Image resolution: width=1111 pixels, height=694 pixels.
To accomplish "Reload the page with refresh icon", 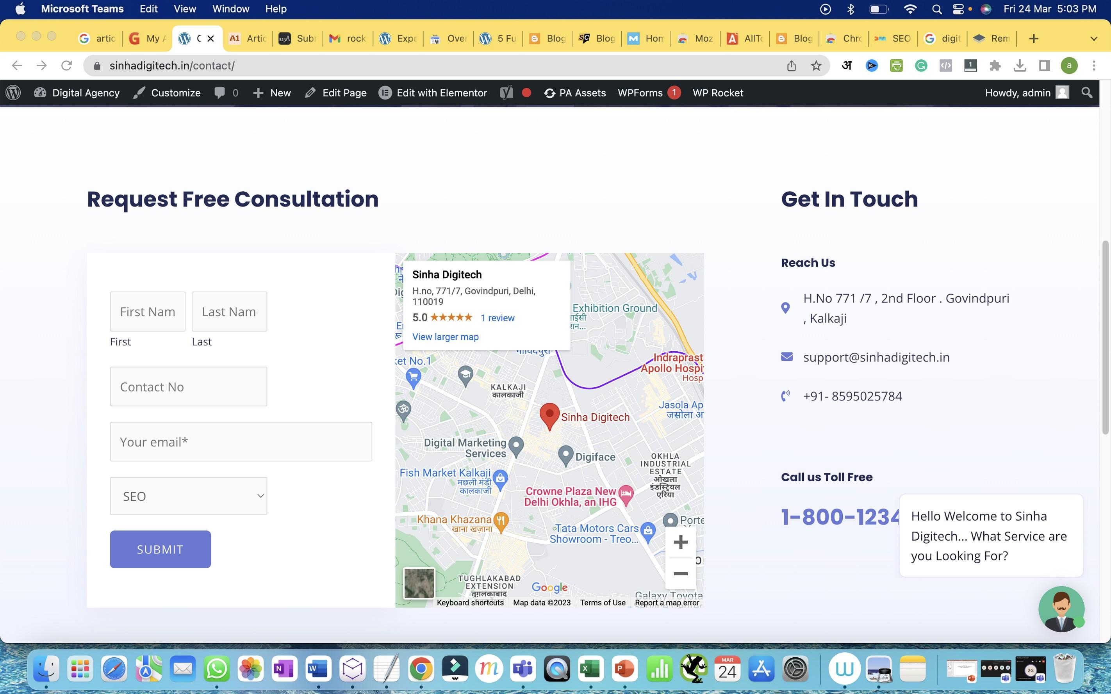I will [x=66, y=66].
